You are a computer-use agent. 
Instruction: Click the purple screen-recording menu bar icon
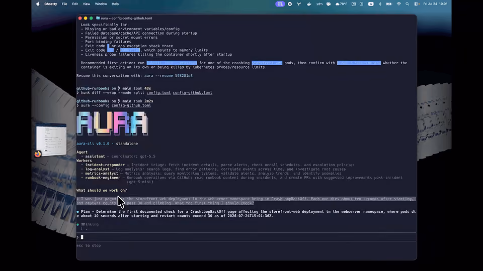tap(280, 4)
